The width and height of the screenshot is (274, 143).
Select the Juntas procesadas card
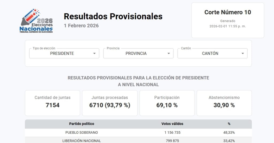110,103
